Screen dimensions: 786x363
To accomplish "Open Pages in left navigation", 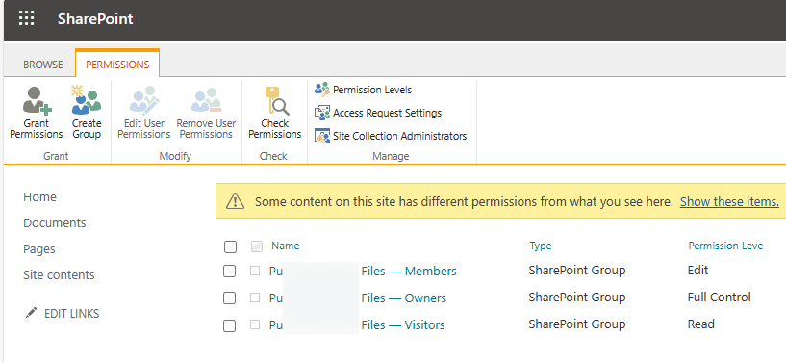I will (39, 249).
